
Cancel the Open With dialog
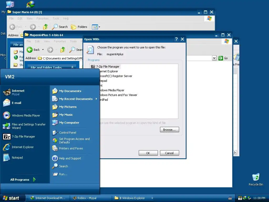[169, 153]
